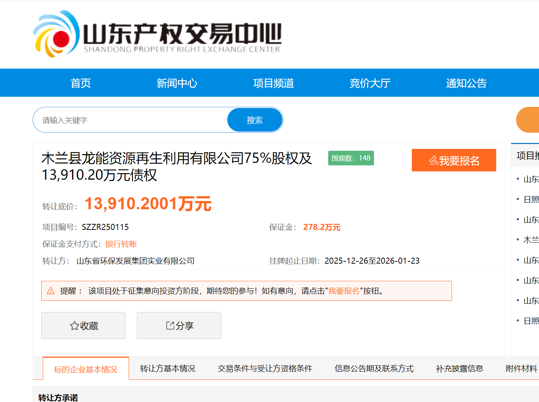Click the share icon on 分享 button
The height and width of the screenshot is (402, 539).
[x=170, y=325]
